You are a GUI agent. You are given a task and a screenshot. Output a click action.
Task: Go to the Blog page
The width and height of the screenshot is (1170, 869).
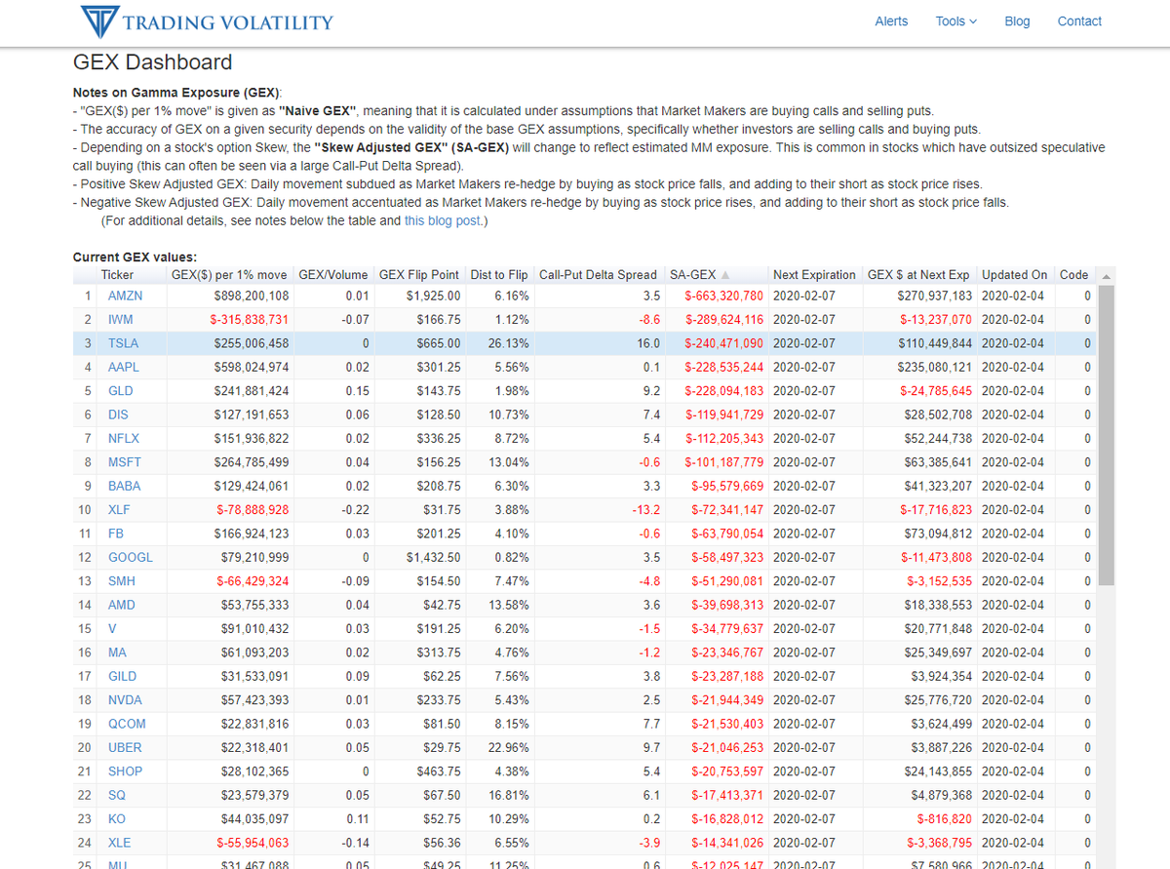pos(1017,21)
